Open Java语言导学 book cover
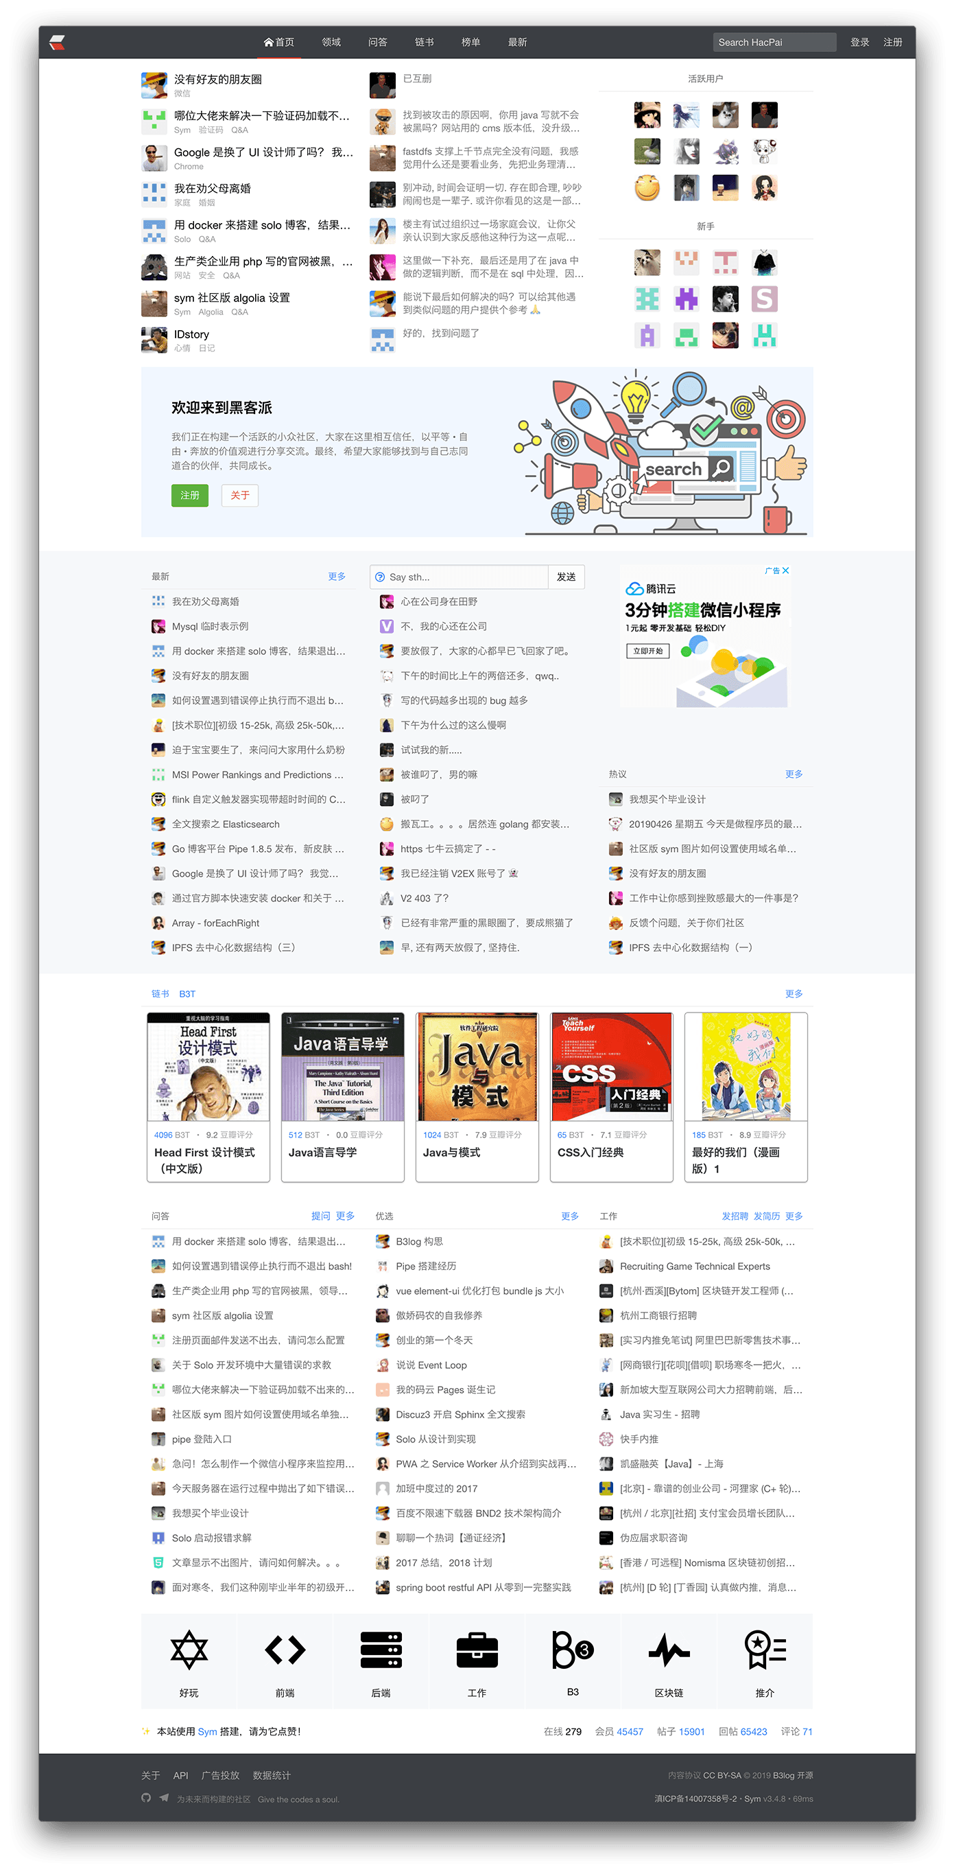Image resolution: width=954 pixels, height=1872 pixels. point(343,1066)
